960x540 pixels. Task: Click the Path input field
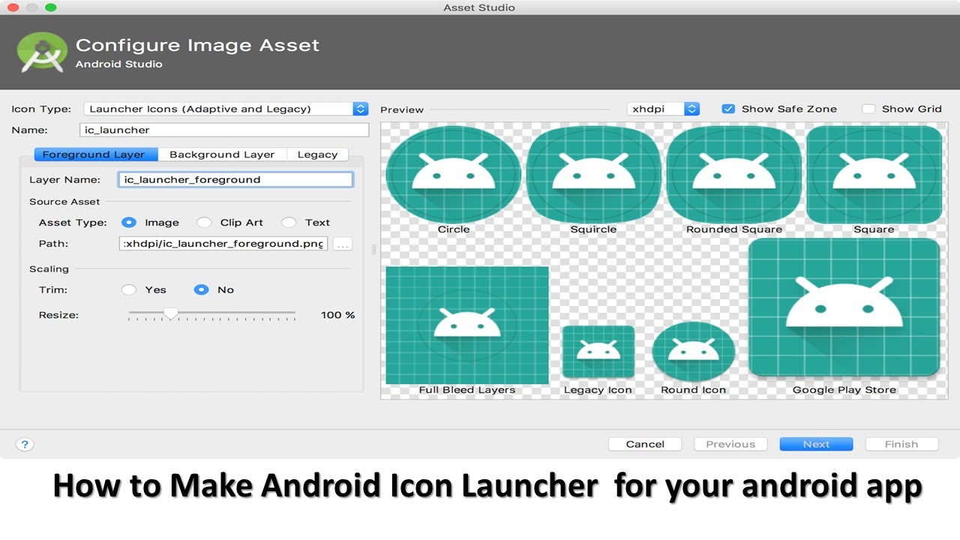(223, 244)
